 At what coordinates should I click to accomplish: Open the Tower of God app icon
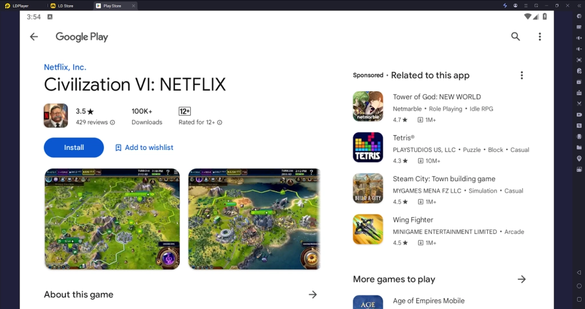[x=368, y=107]
